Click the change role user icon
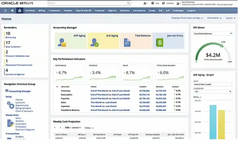 click(178, 3)
